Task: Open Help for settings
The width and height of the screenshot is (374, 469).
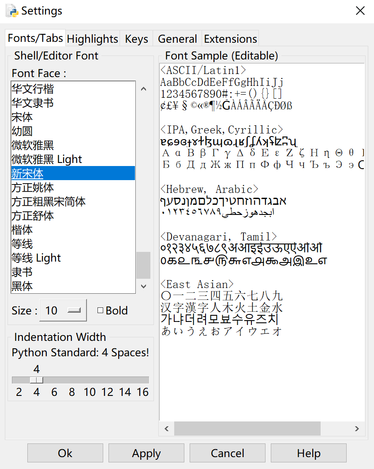Action: point(309,453)
